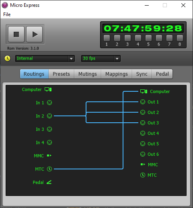Image resolution: width=193 pixels, height=208 pixels.
Task: Toggle preset button 1
Action: 107,38
